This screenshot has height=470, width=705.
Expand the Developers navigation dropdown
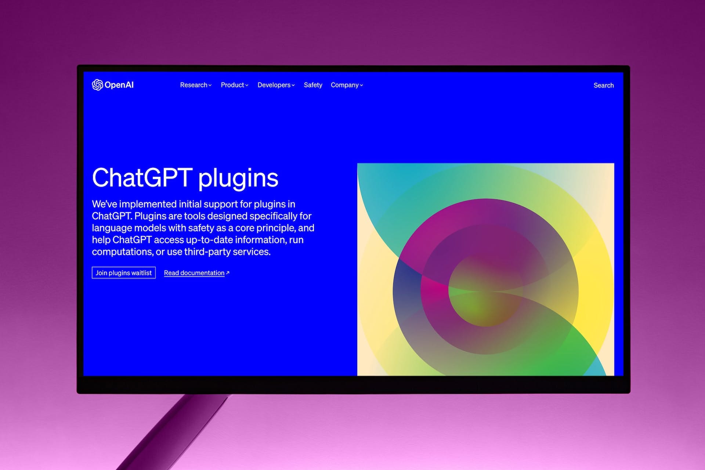(x=275, y=84)
